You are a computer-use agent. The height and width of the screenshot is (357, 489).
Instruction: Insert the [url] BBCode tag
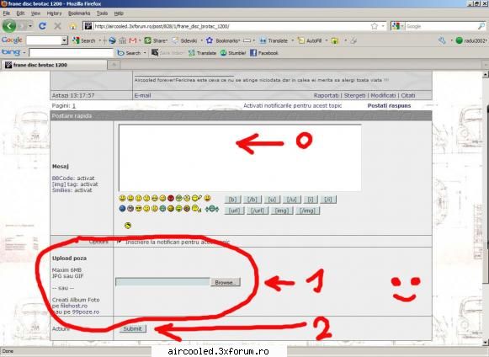tap(234, 210)
